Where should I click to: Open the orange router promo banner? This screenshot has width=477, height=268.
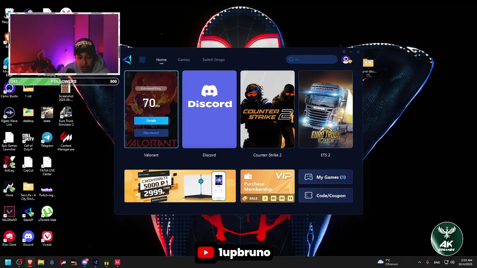[x=180, y=186]
